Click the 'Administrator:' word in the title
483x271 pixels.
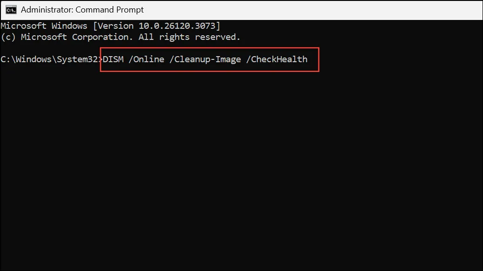[x=47, y=10]
